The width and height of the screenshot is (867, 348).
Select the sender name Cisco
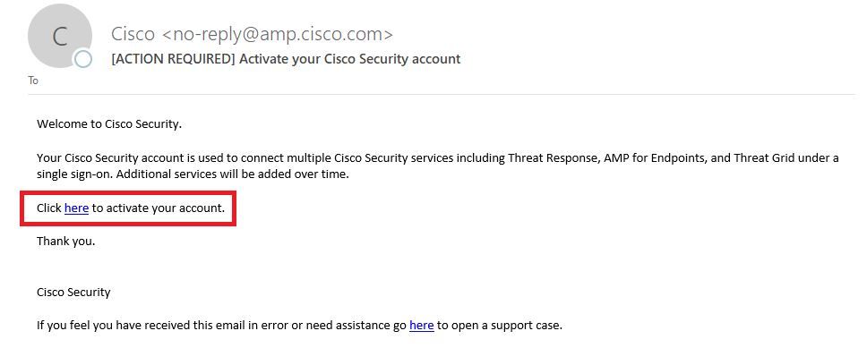pos(133,34)
